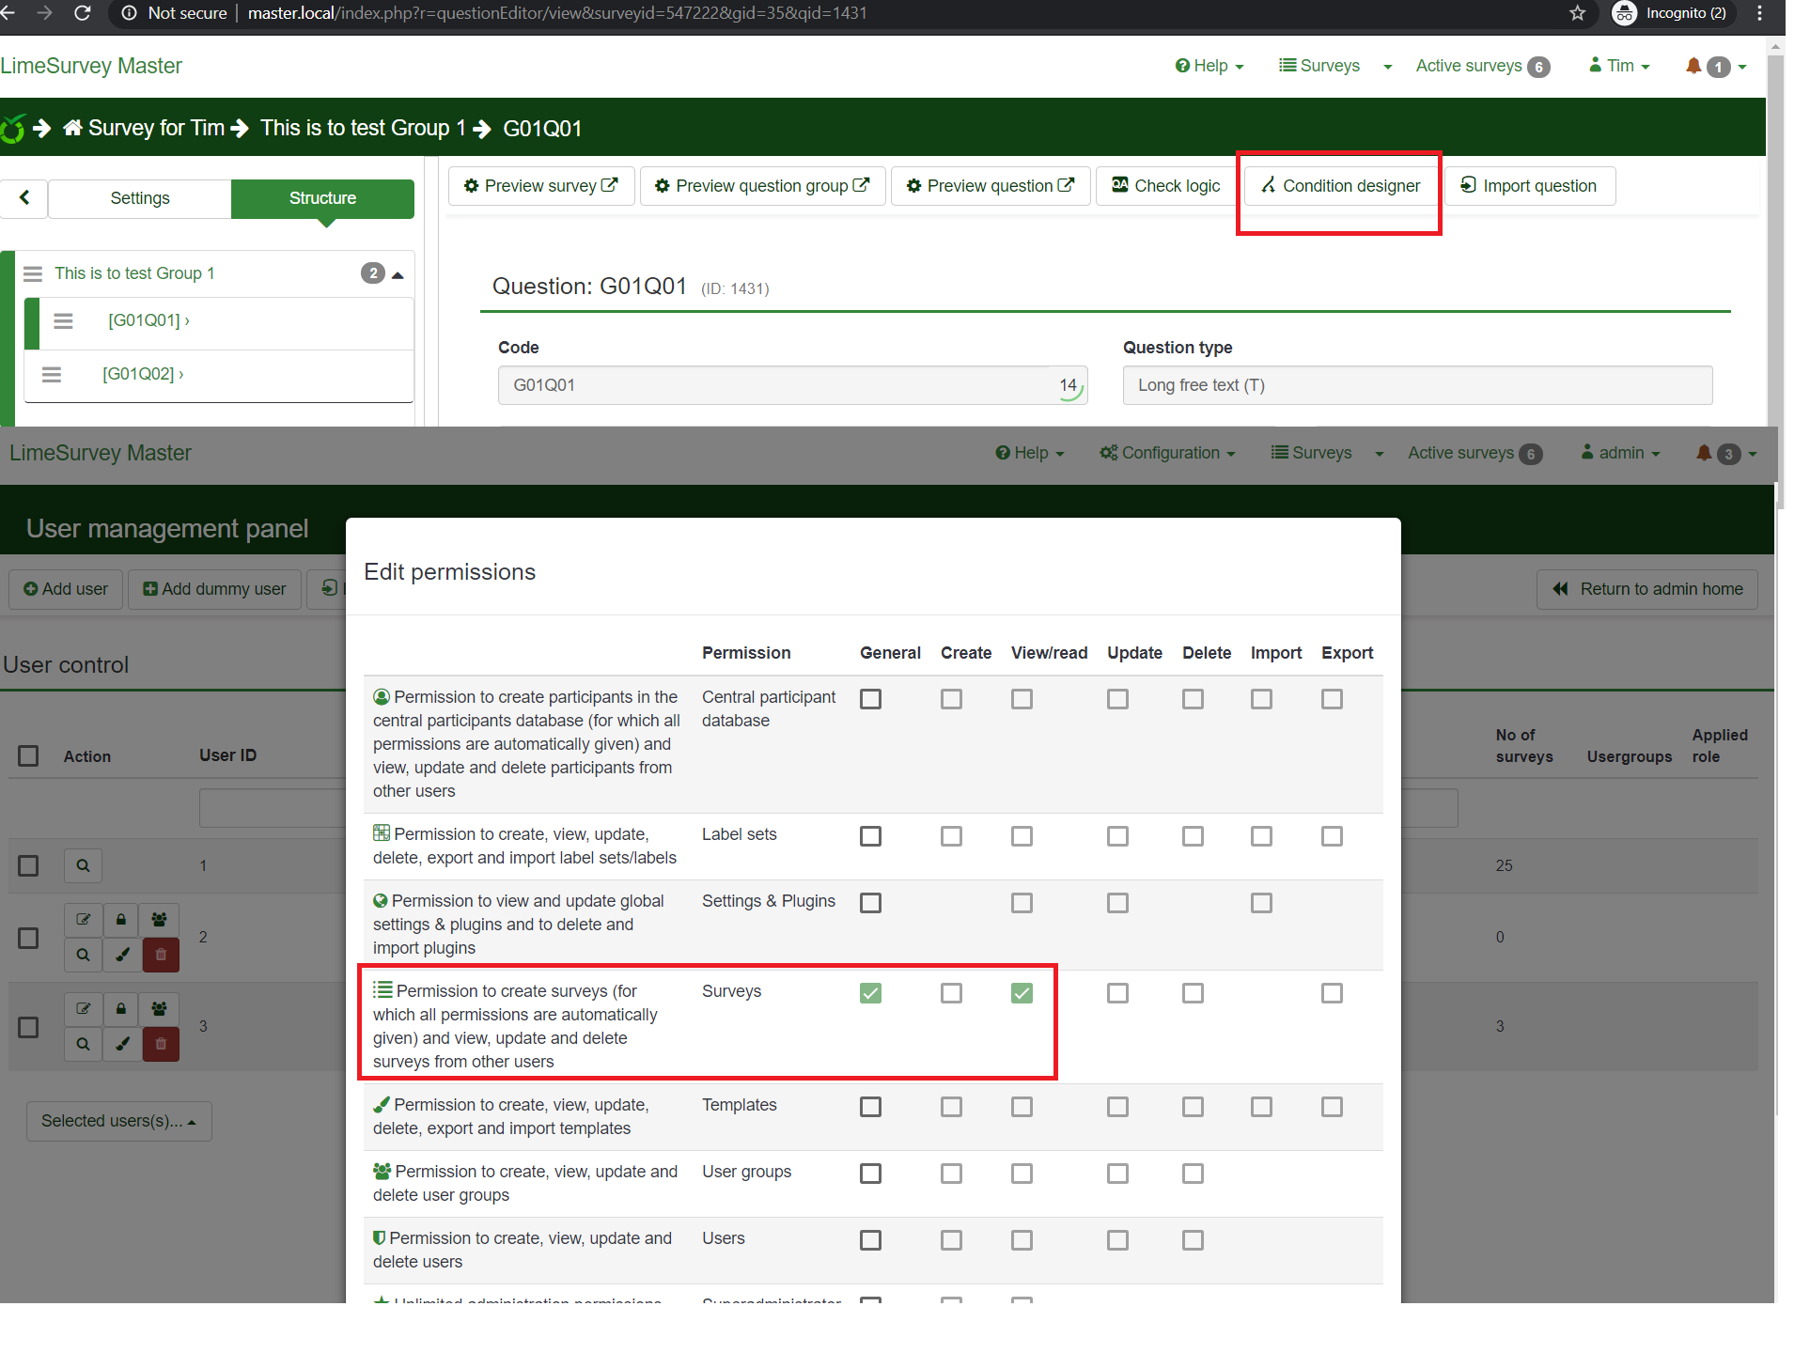This screenshot has width=1810, height=1353.
Task: Click the home icon before Survey for Tim
Action: (x=72, y=128)
